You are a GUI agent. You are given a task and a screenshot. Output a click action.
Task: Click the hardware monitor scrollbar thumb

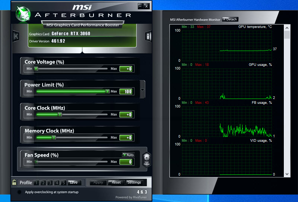coord(287,35)
